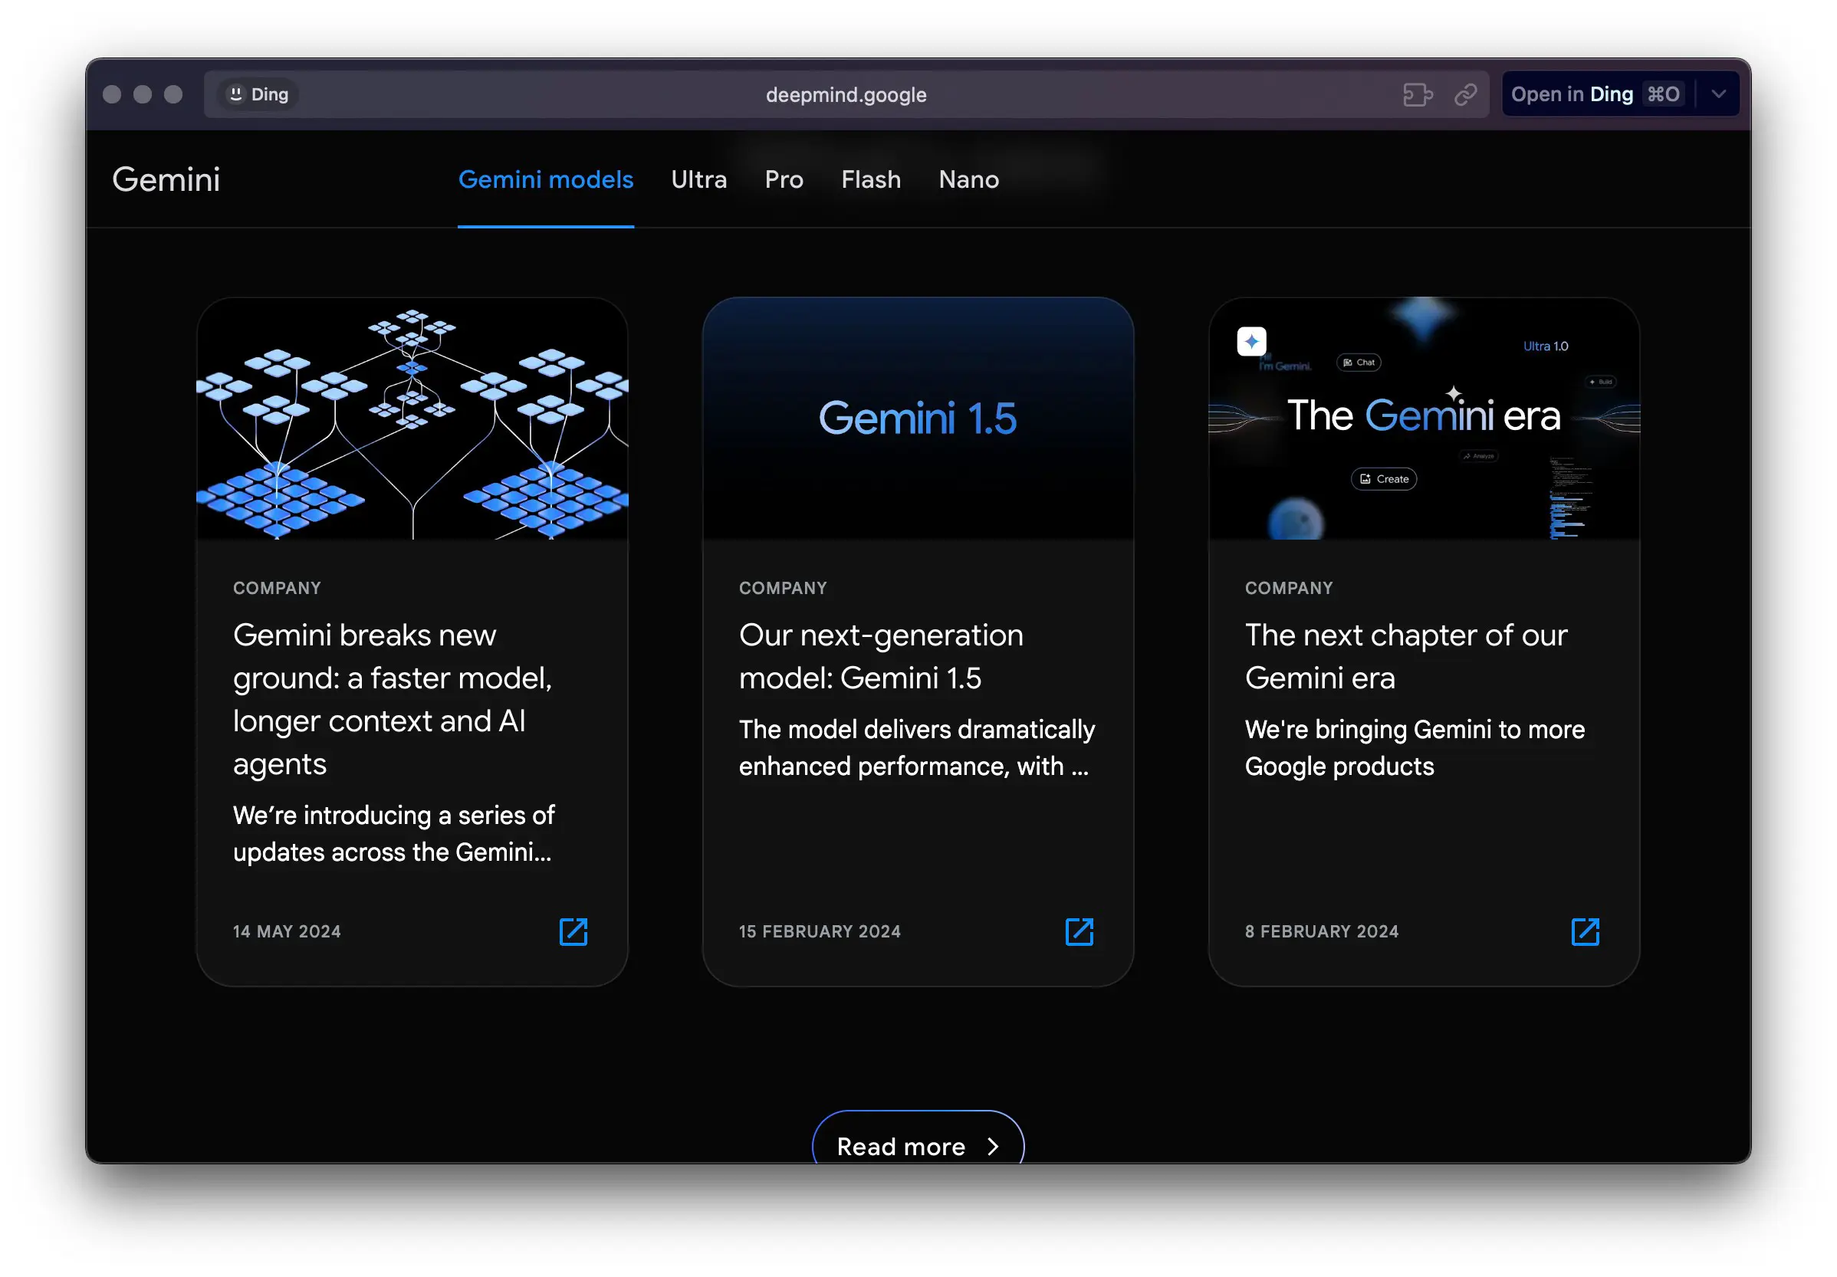
Task: Click the share icon in browser toolbar
Action: (1466, 94)
